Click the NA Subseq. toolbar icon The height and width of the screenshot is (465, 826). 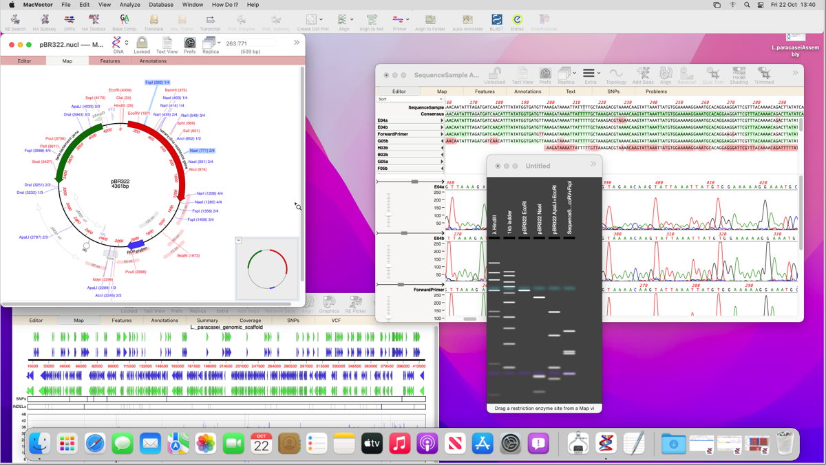click(x=45, y=22)
